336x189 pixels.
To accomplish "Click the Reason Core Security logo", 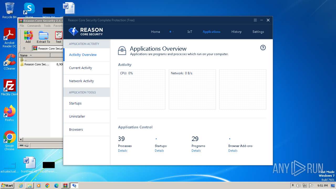I will tap(86, 31).
